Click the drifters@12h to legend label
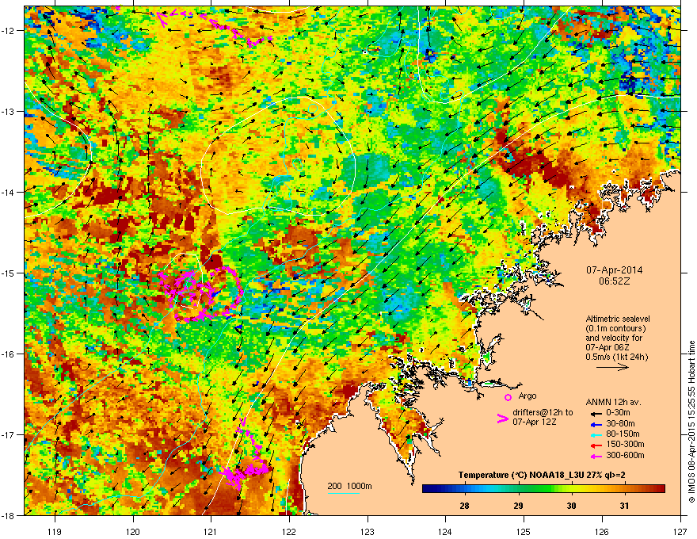 (543, 412)
